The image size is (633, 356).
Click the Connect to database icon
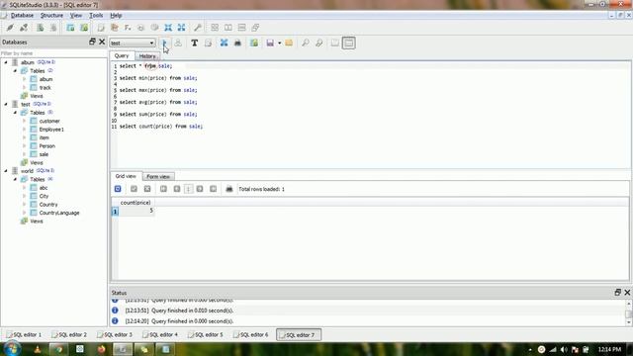click(10, 28)
